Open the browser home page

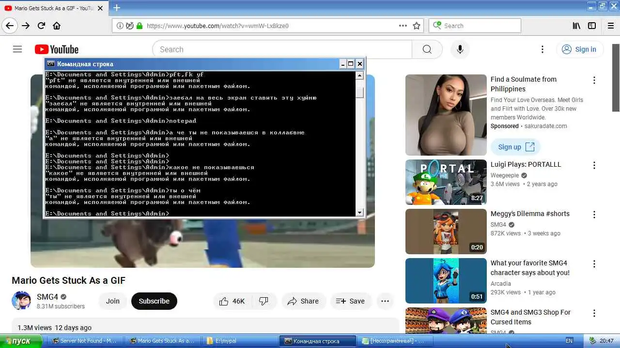(57, 26)
